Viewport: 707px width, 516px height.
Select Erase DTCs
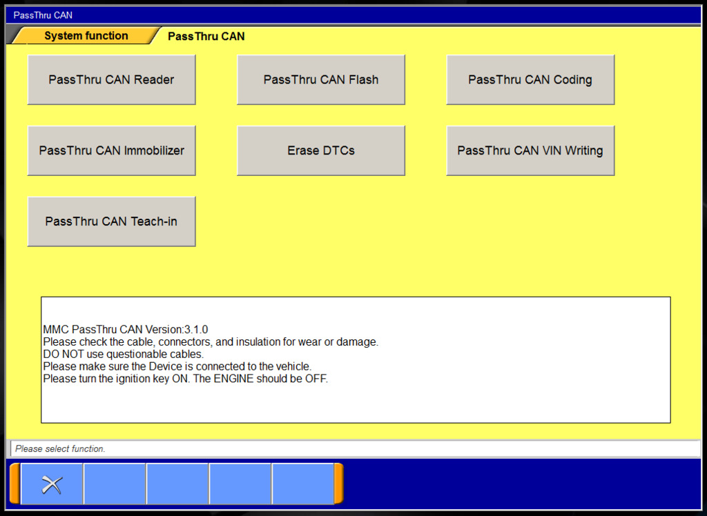point(320,150)
